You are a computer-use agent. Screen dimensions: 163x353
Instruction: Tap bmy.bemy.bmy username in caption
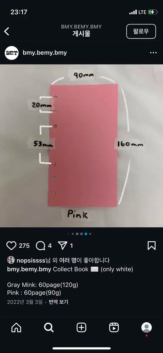[x=29, y=269]
